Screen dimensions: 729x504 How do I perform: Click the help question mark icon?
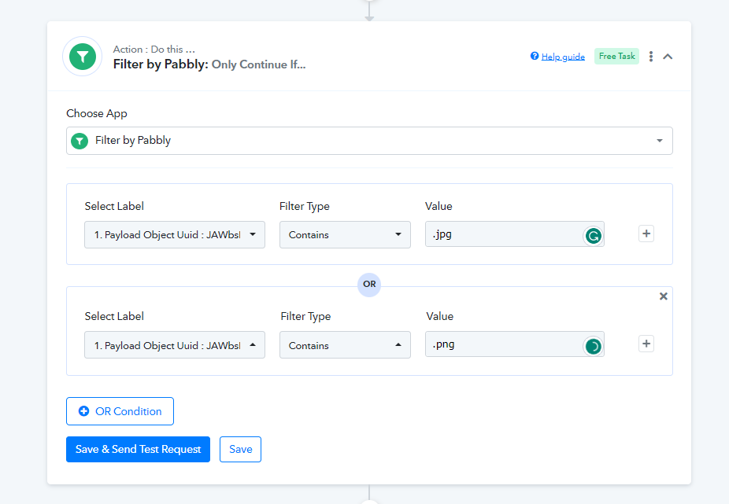(x=535, y=56)
